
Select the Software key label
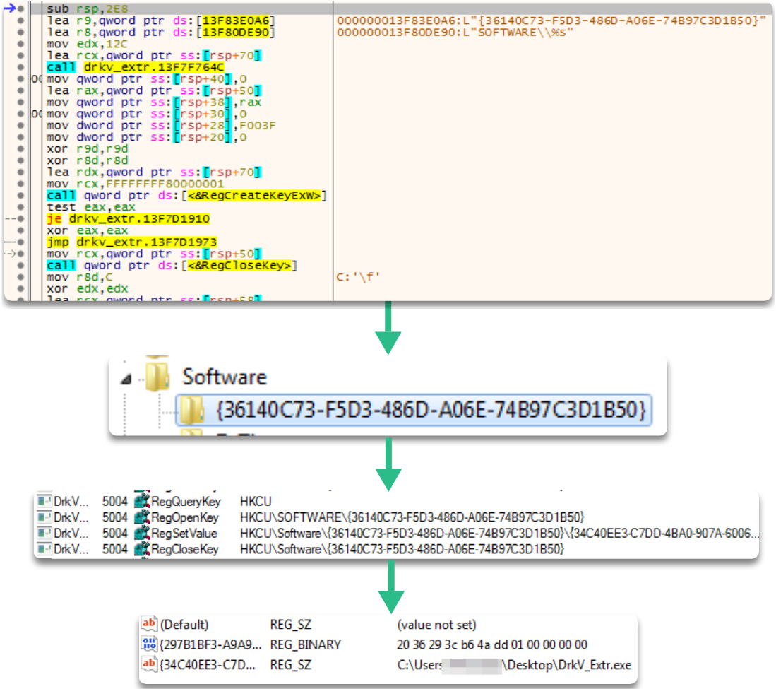tap(225, 377)
